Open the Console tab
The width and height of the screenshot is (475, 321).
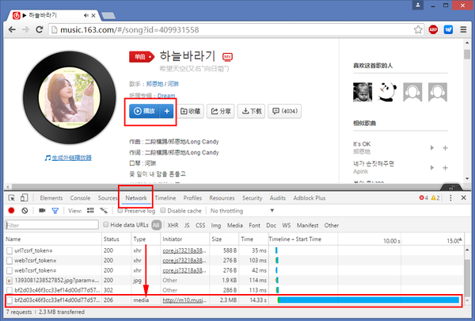[x=80, y=198]
